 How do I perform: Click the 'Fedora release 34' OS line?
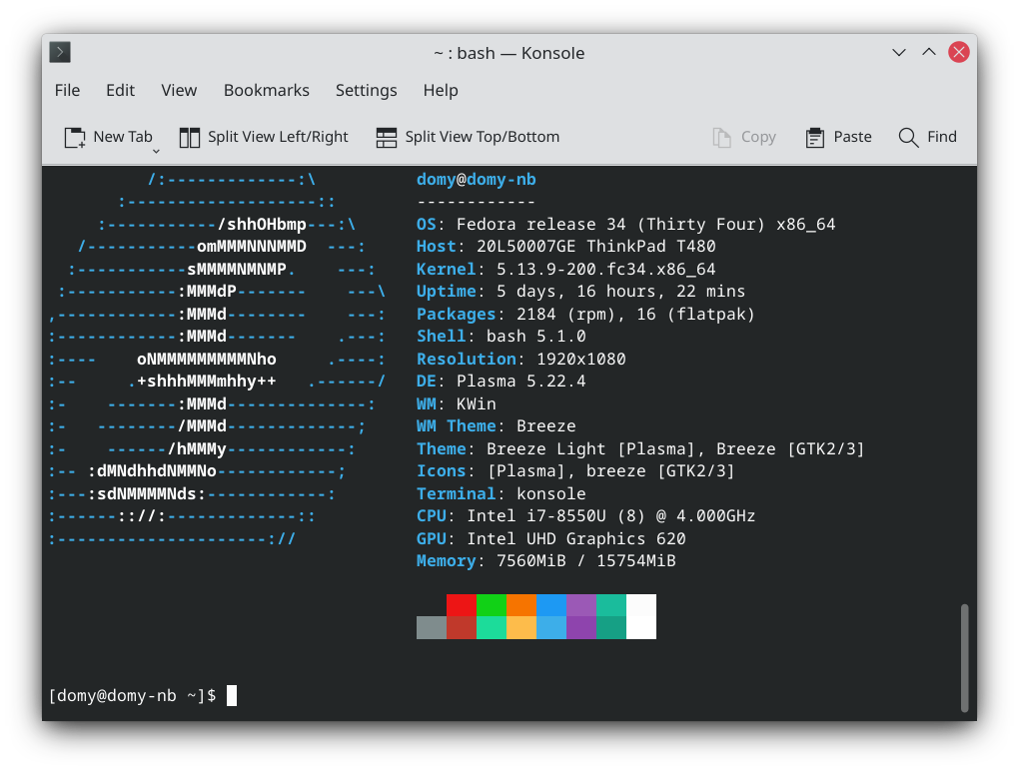coord(540,224)
